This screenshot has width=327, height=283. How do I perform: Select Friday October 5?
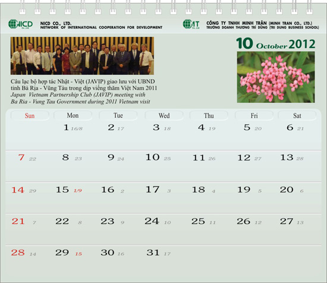click(x=247, y=127)
